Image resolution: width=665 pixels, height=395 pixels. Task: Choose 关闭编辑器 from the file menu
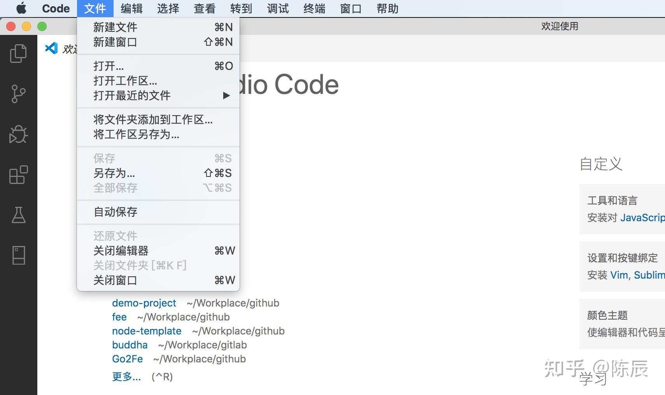coord(158,251)
